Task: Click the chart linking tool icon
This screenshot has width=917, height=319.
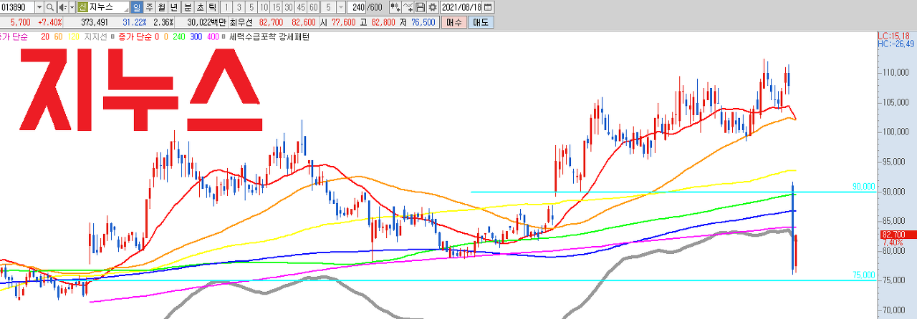Action: tap(395, 7)
